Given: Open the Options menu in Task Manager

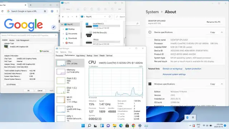Looking at the screenshot, I should 63,52.
